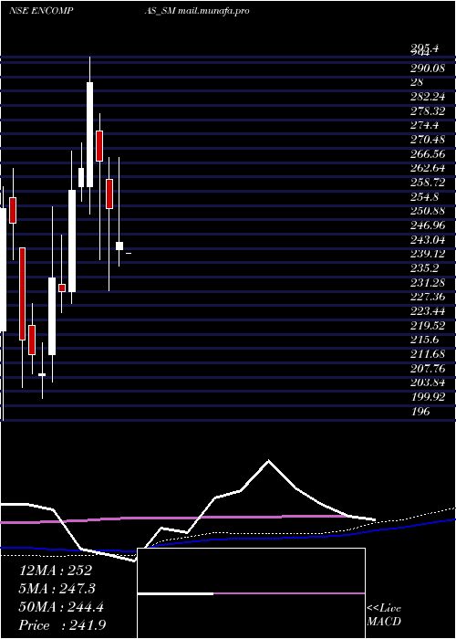Click the 243.04 price label
Image resolution: width=456 pixels, height=639 pixels.
pyautogui.click(x=428, y=239)
